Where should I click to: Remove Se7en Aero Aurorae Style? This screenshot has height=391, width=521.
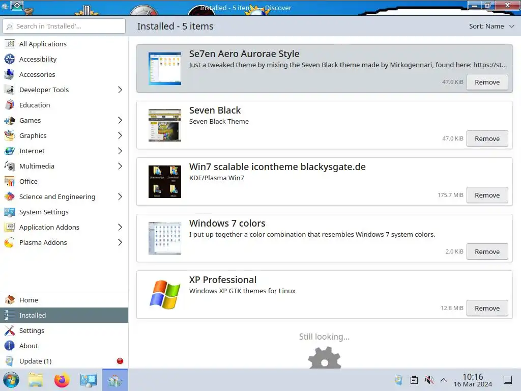[487, 82]
